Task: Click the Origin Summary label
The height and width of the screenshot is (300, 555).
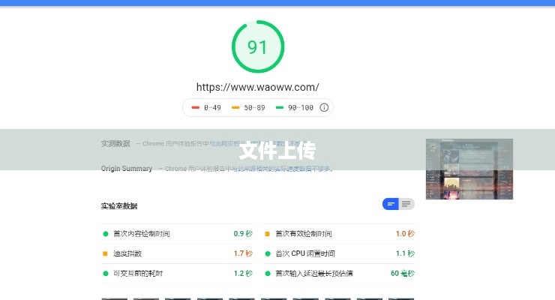Action: coord(126,169)
